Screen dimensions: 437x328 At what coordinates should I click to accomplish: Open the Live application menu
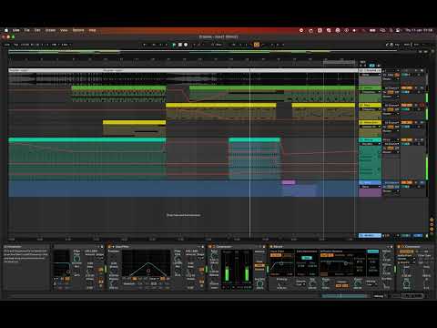pyautogui.click(x=16, y=30)
